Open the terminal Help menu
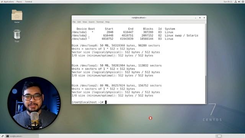This screenshot has width=245, height=138. click(x=107, y=22)
